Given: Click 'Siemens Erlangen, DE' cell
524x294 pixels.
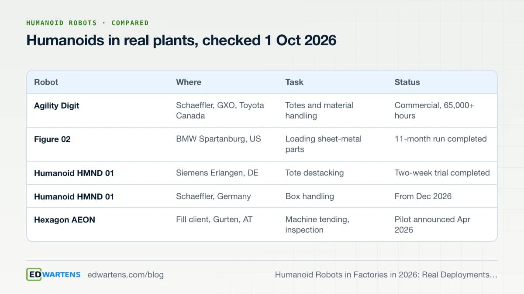Looking at the screenshot, I should click(x=217, y=173).
